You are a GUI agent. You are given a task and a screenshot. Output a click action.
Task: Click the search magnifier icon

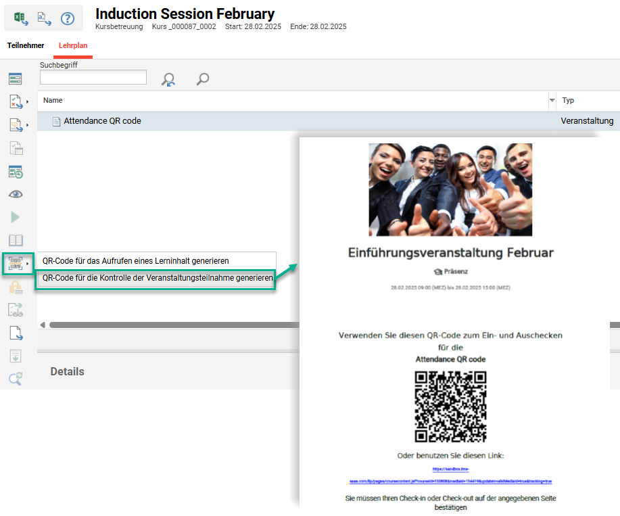point(203,79)
